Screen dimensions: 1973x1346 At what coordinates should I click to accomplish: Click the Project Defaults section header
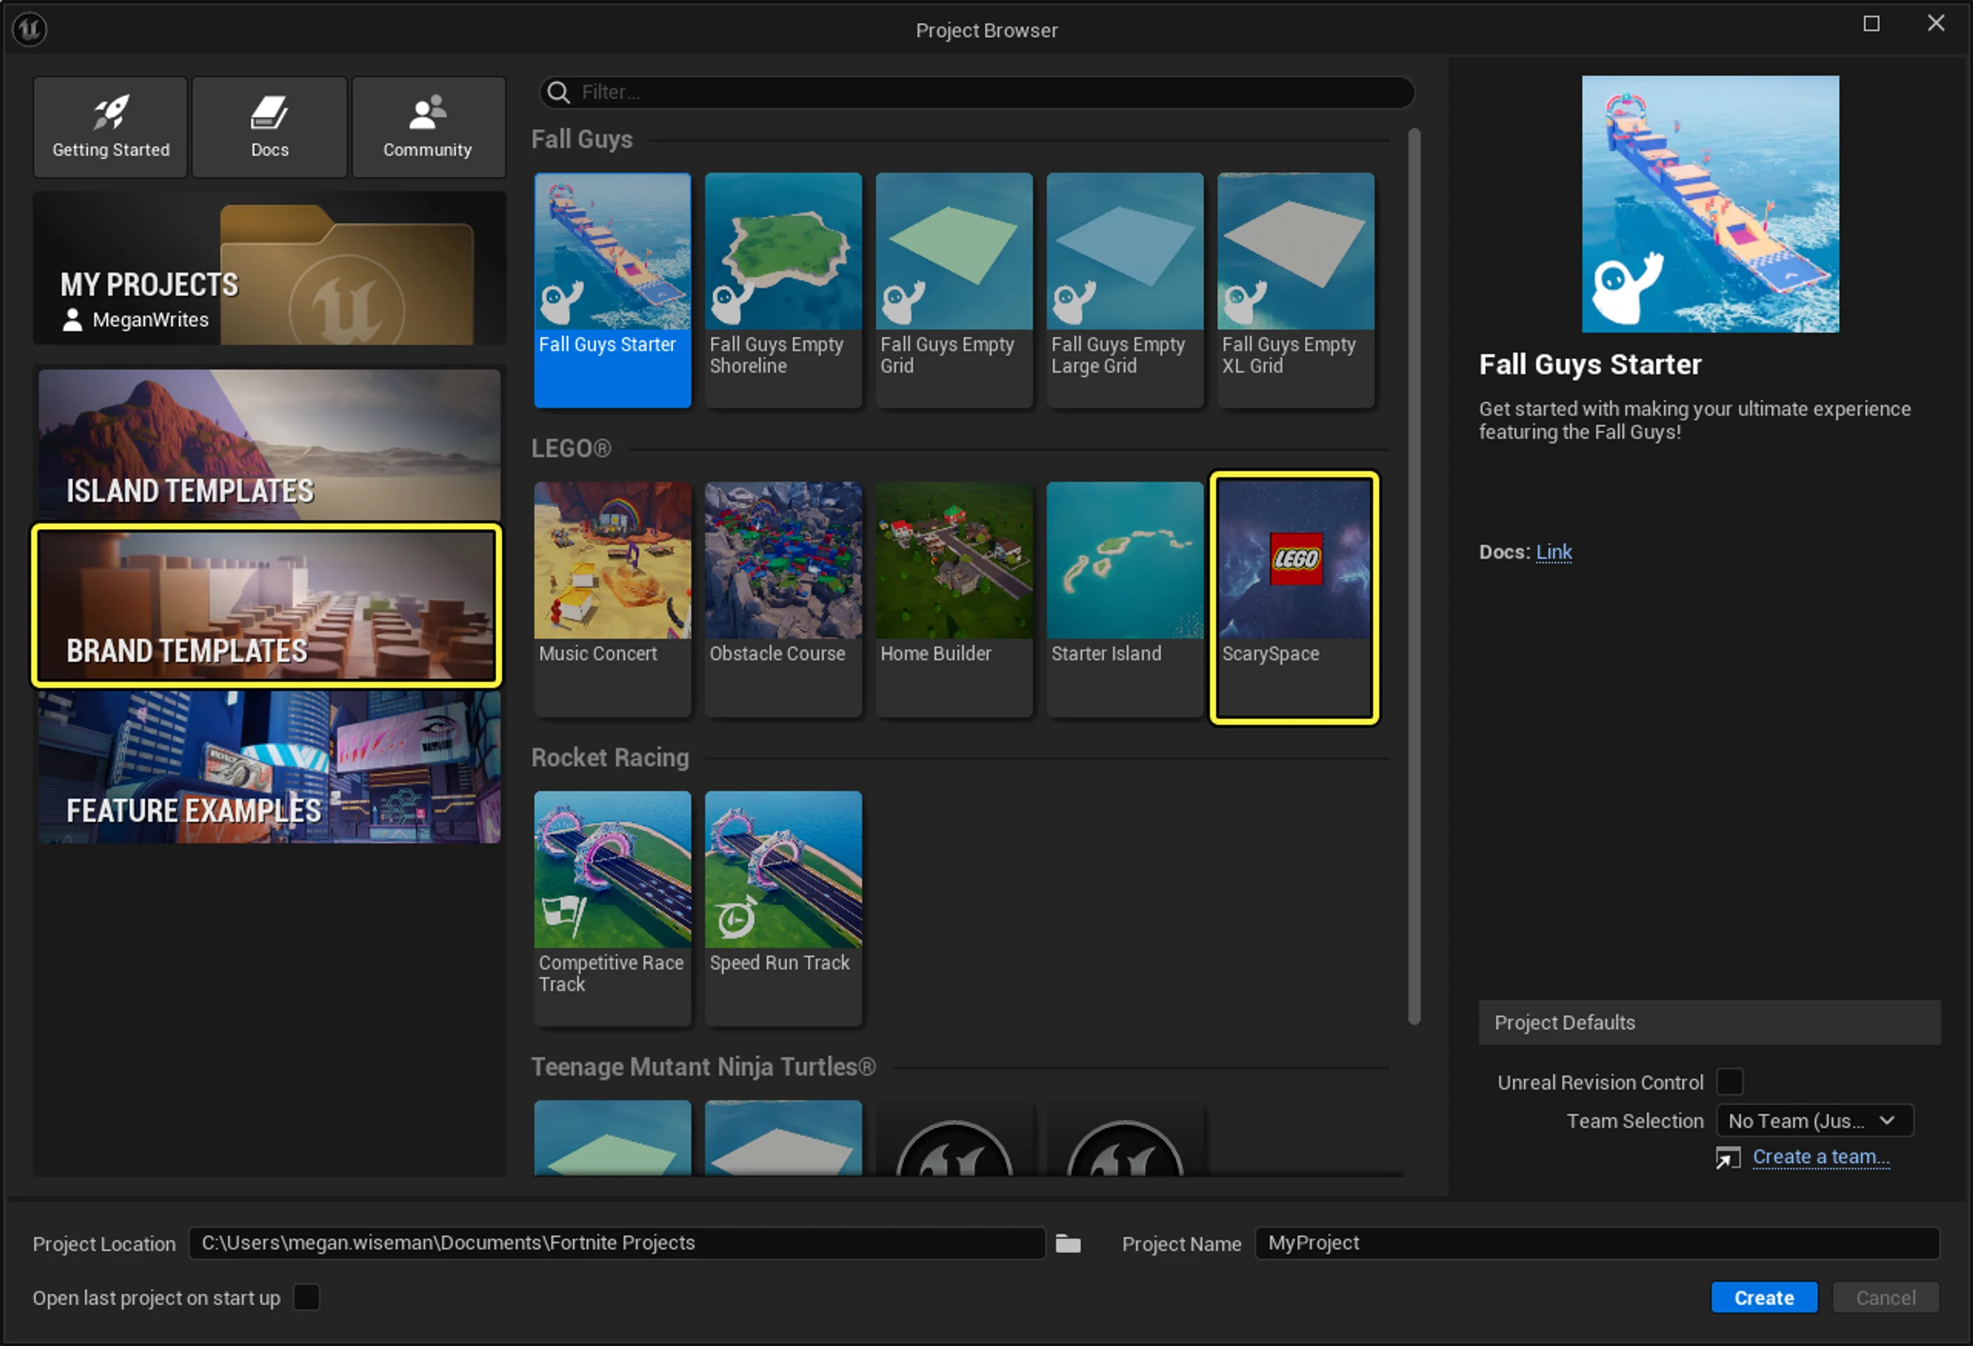1709,1023
